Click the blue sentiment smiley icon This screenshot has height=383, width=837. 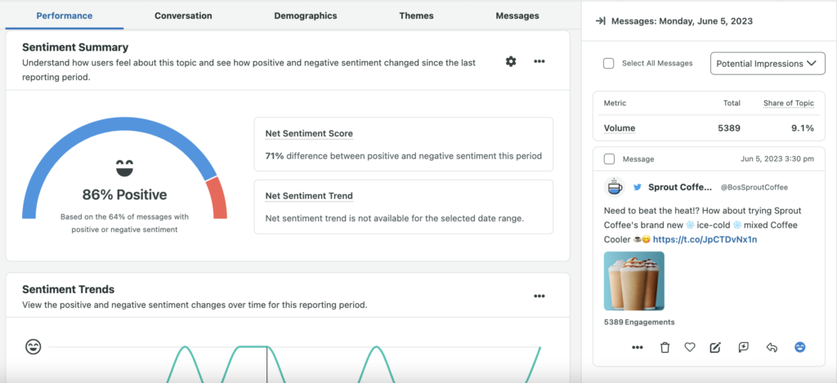(800, 347)
